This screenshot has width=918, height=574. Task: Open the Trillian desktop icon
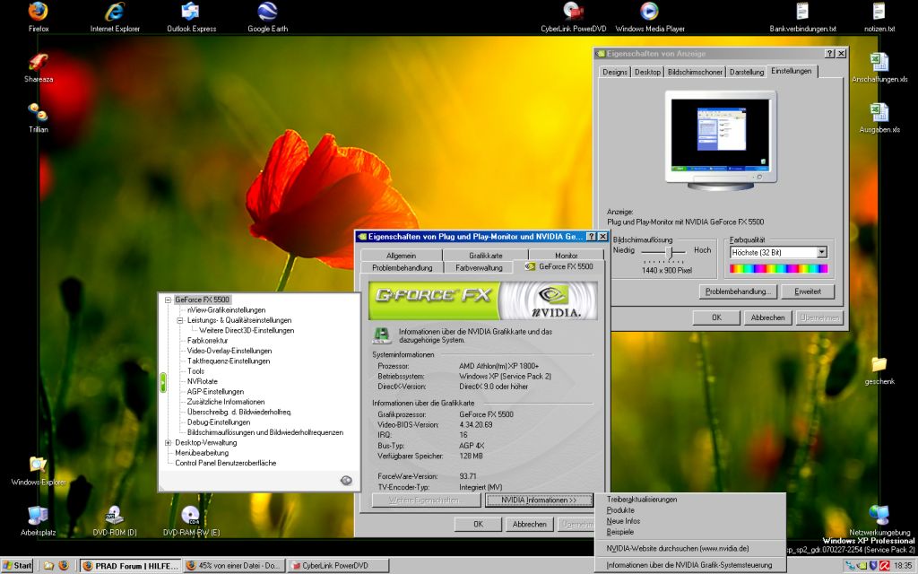[x=38, y=113]
